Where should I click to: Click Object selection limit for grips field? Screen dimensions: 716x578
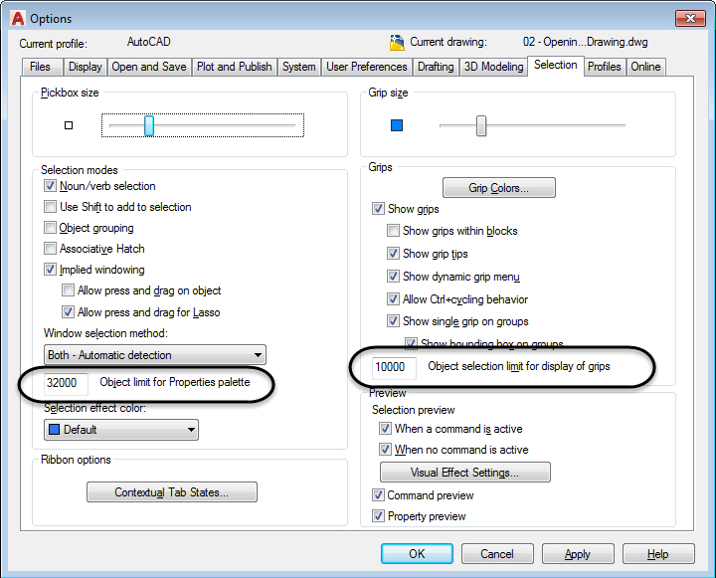point(394,367)
